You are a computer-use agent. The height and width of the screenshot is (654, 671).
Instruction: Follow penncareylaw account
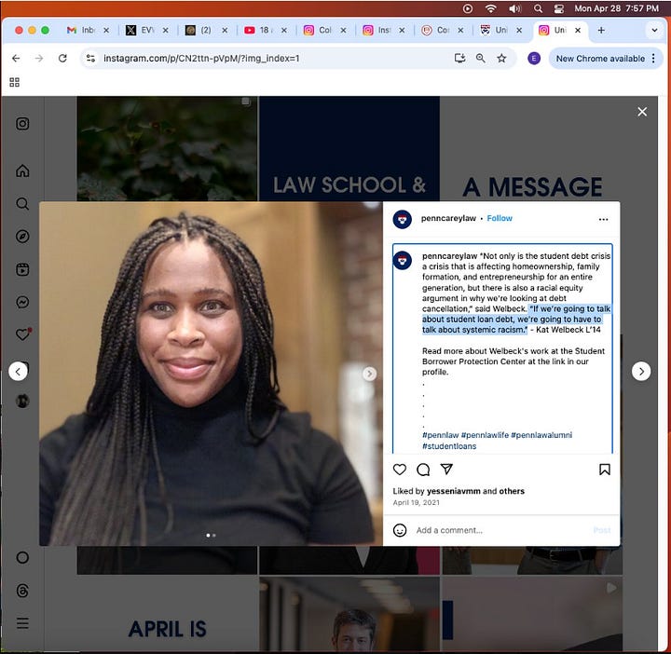pyautogui.click(x=500, y=218)
